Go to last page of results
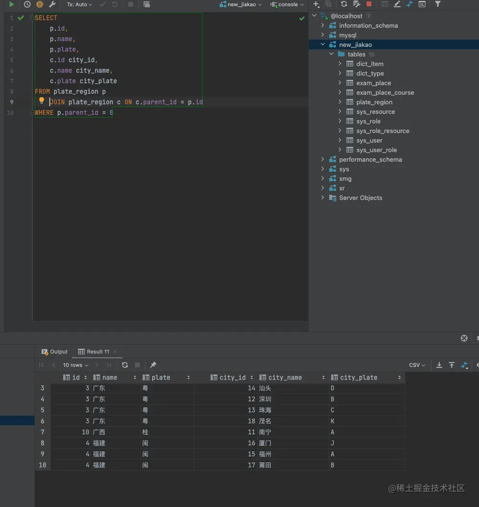Viewport: 479px width, 507px height. [109, 365]
